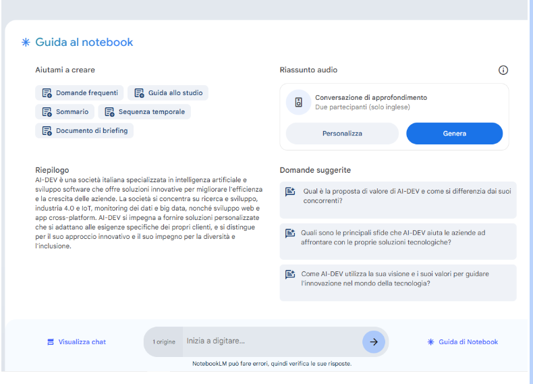
Task: Click the 'Riassunto audio' heading
Action: click(x=308, y=70)
